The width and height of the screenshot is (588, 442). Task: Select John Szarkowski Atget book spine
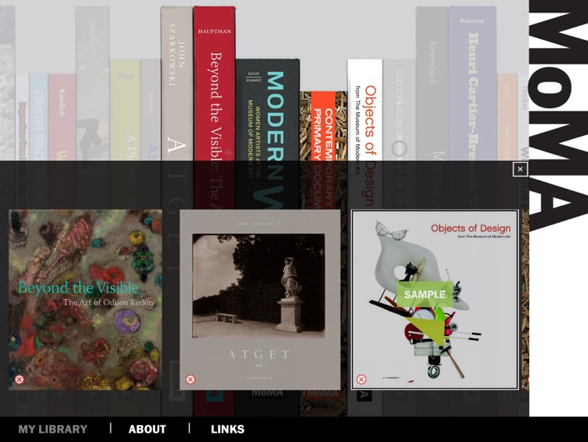(176, 83)
